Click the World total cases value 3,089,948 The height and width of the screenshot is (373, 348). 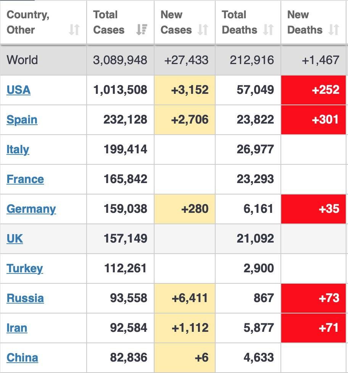[120, 60]
